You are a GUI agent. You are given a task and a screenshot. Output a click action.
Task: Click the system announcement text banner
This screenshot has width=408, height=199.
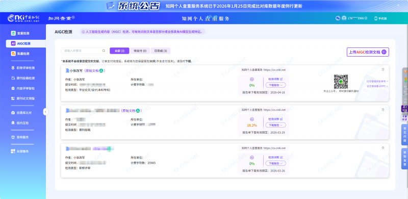tap(234, 6)
